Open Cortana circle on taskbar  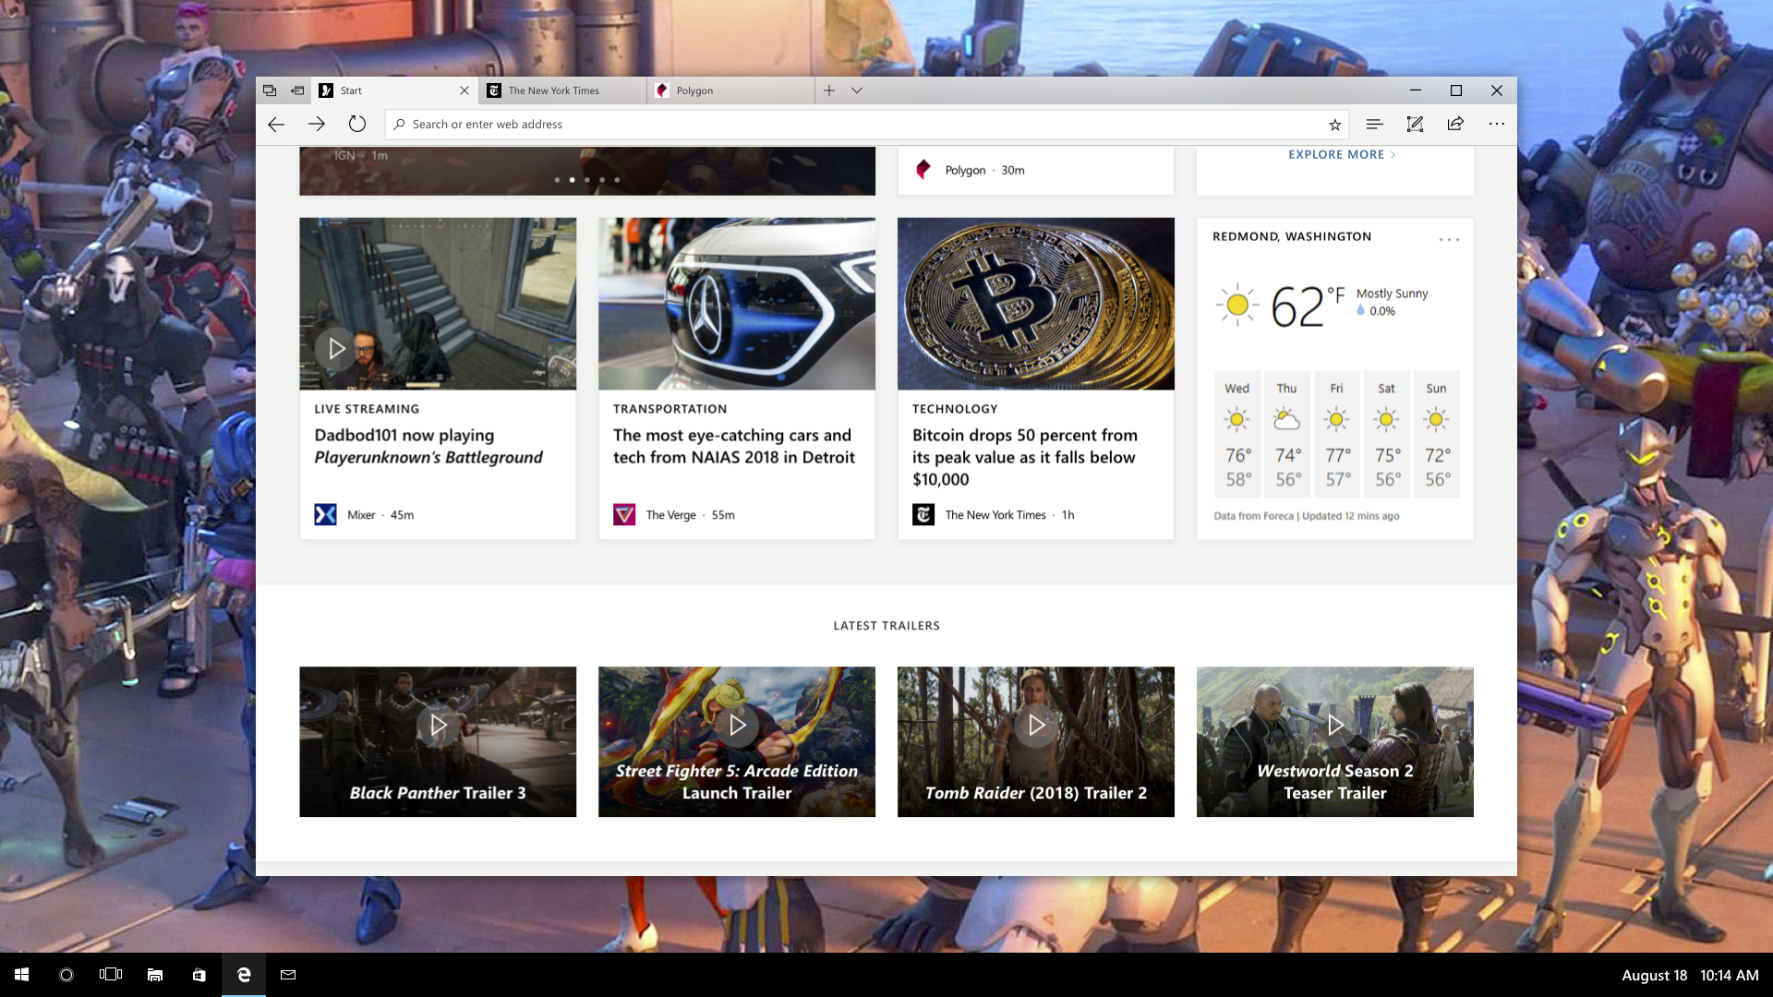[x=66, y=975]
